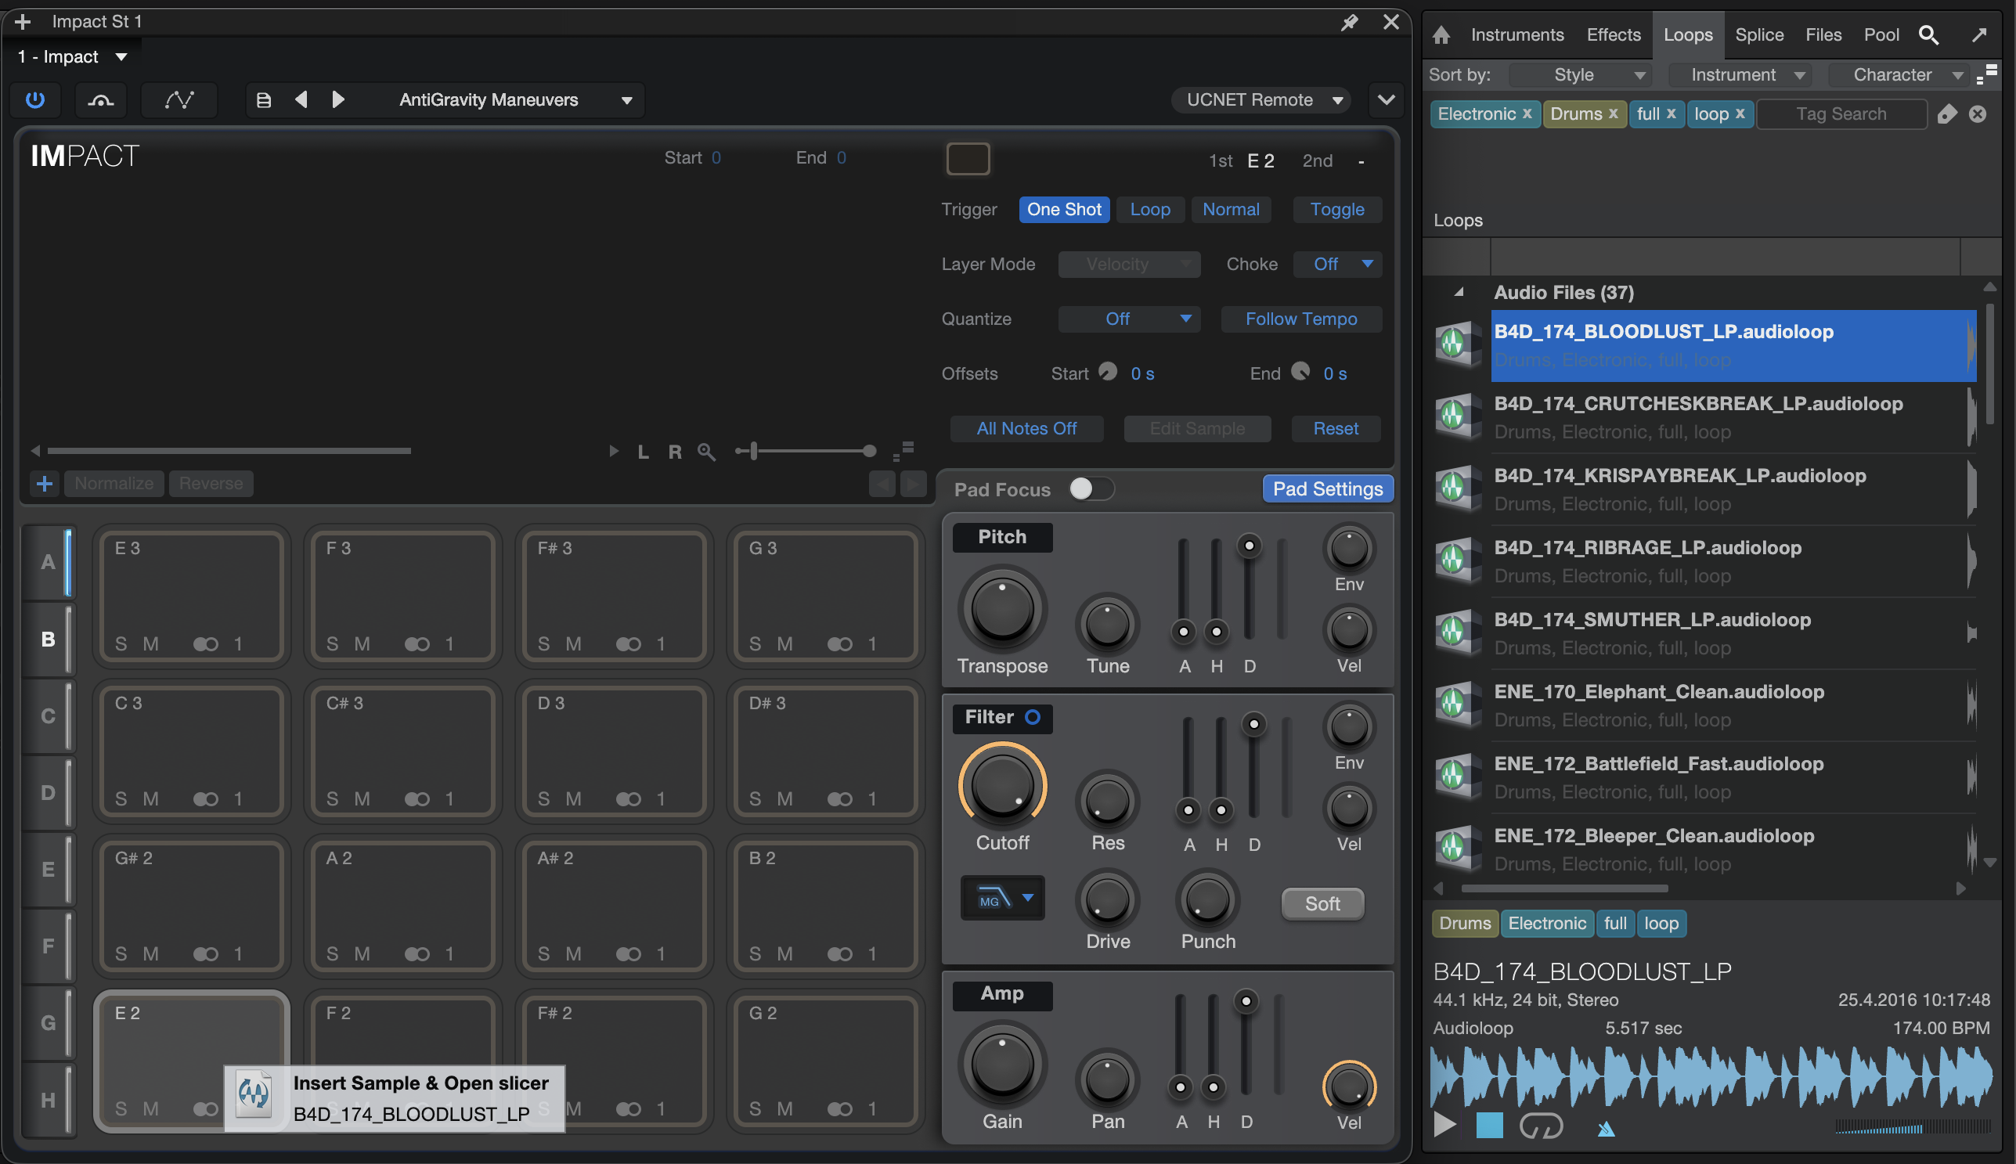Select One Shot trigger mode

(x=1064, y=210)
